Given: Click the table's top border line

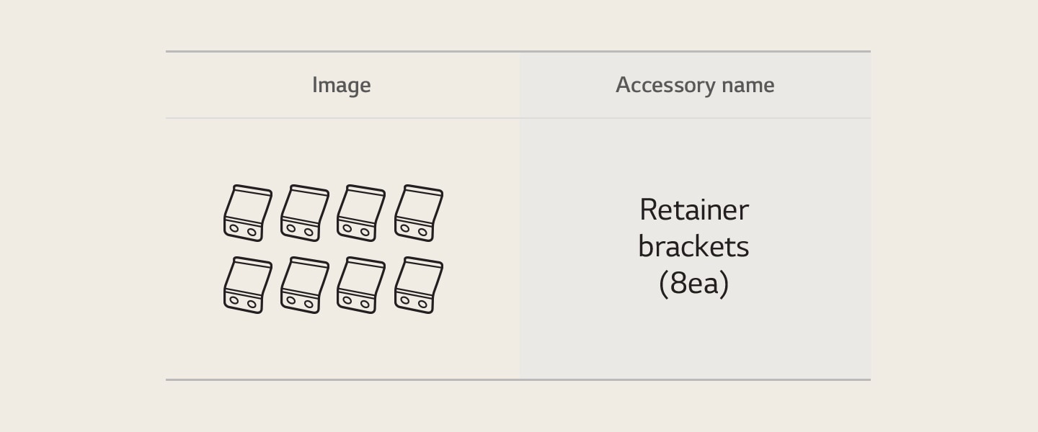Looking at the screenshot, I should tap(518, 51).
